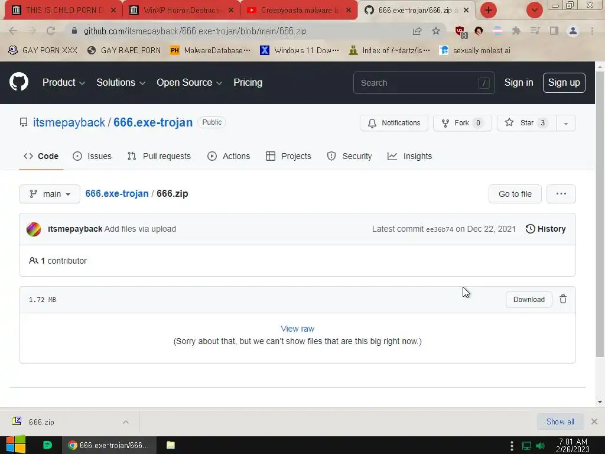Click the volume speaker tray icon
The height and width of the screenshot is (454, 605).
540,446
